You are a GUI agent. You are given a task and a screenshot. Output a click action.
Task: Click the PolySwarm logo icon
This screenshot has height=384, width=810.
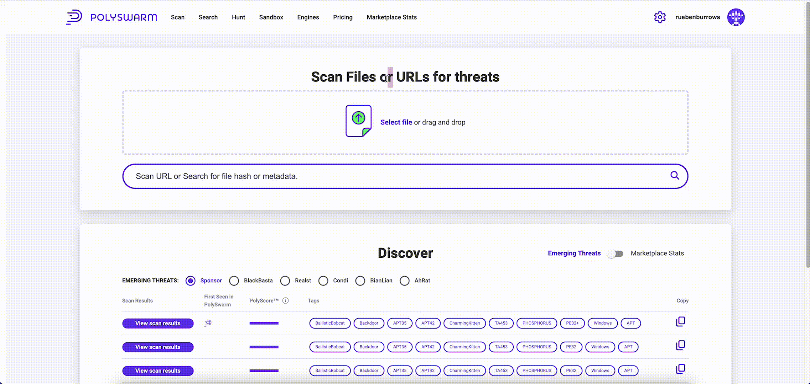[74, 17]
